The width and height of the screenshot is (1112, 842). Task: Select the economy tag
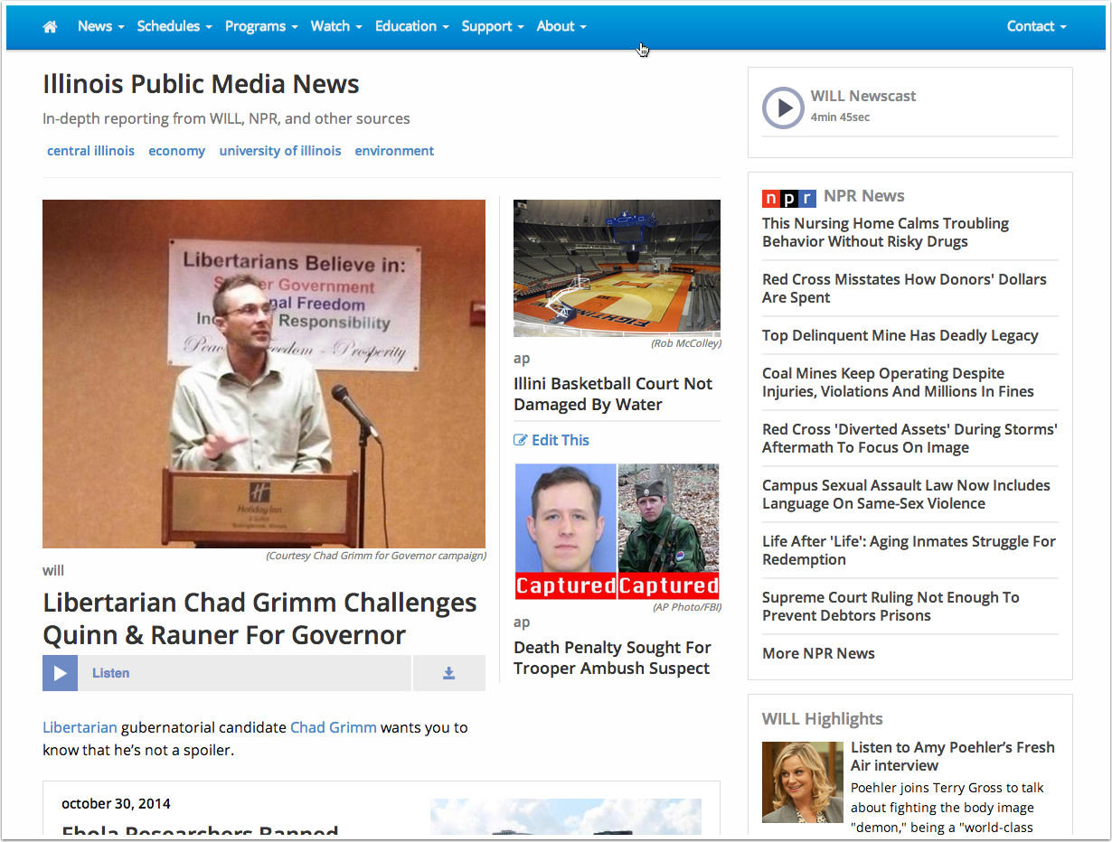click(176, 151)
